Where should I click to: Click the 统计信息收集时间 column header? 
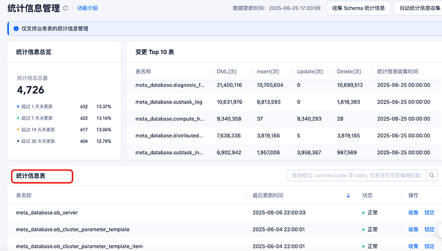coord(398,72)
